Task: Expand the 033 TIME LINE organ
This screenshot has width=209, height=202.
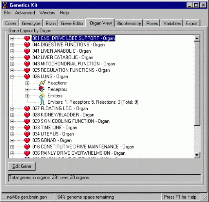Action: [x=12, y=128]
